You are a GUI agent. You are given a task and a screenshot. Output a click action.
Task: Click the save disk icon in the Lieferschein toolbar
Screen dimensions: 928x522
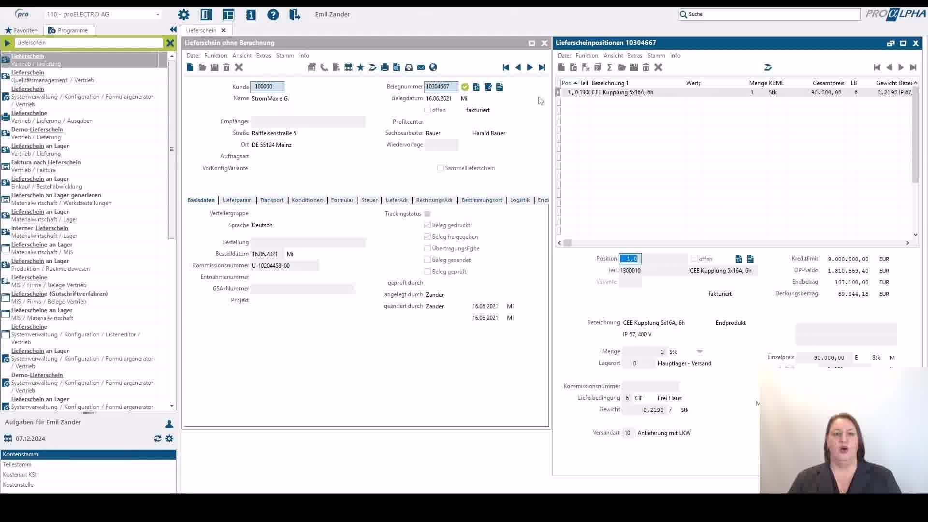click(x=215, y=68)
